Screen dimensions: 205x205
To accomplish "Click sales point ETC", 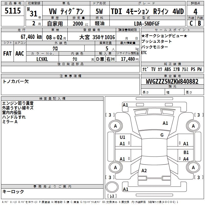I will click(144, 53).
